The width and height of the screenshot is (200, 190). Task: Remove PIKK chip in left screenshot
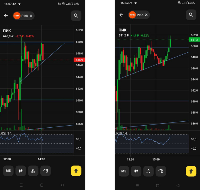[x=31, y=16]
